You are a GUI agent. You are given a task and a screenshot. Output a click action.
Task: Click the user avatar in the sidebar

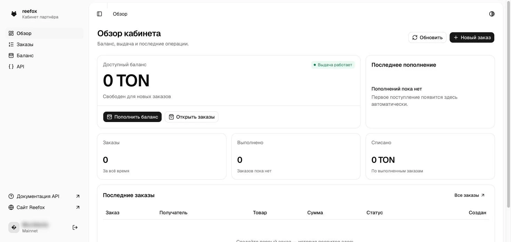point(14,227)
